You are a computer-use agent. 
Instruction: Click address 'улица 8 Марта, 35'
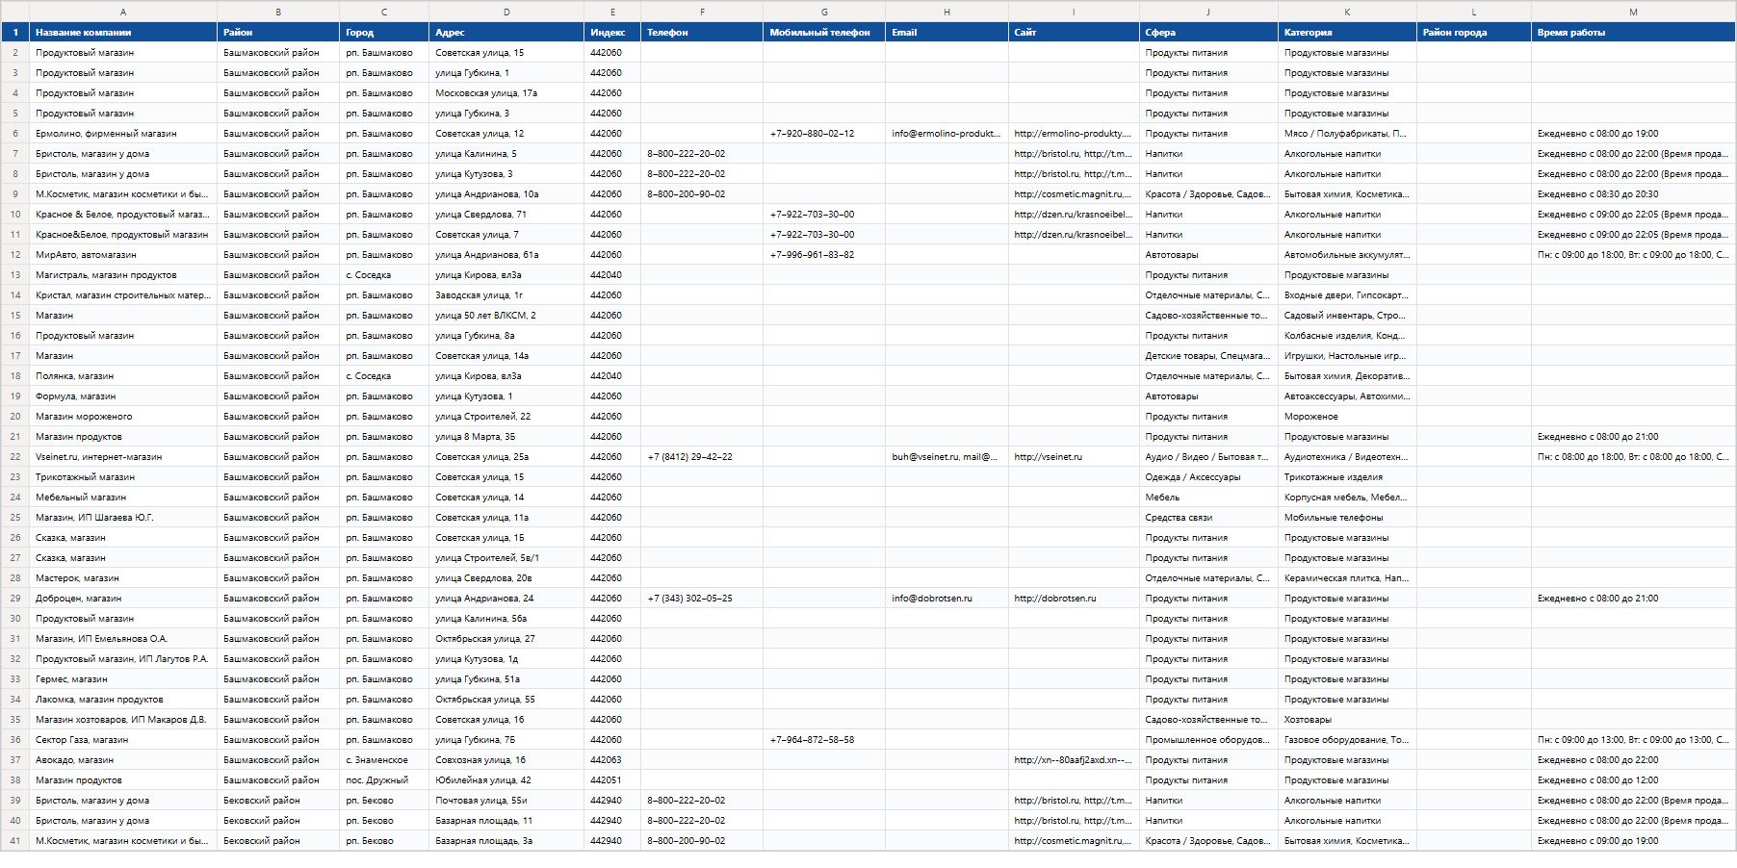(x=506, y=437)
